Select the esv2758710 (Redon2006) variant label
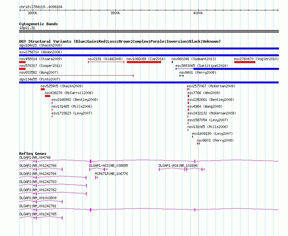The height and width of the screenshot is (236, 288). tap(41, 52)
